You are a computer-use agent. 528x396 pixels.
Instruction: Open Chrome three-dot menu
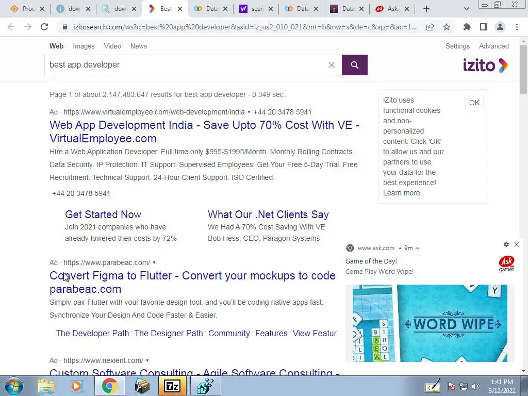(517, 27)
